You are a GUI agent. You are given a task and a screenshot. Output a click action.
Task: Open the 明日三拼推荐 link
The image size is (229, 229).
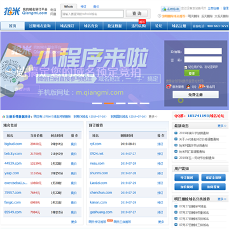(x=122, y=222)
